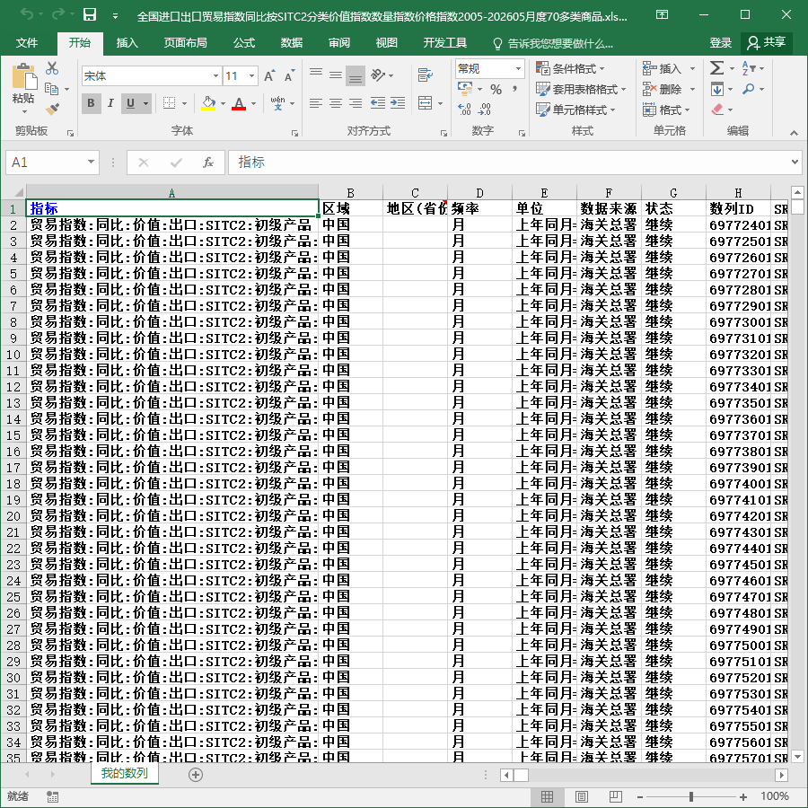
Task: Click the font color red swatch
Action: point(239,103)
